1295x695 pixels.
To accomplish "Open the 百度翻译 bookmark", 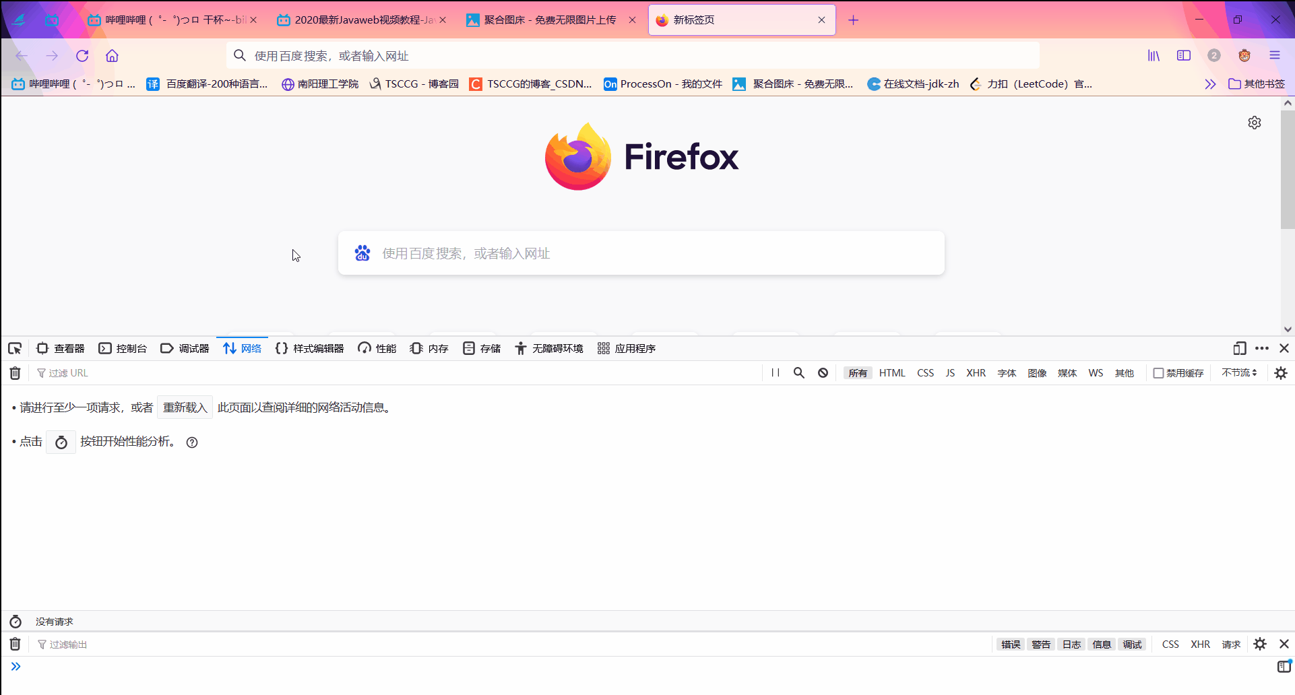I will [208, 84].
